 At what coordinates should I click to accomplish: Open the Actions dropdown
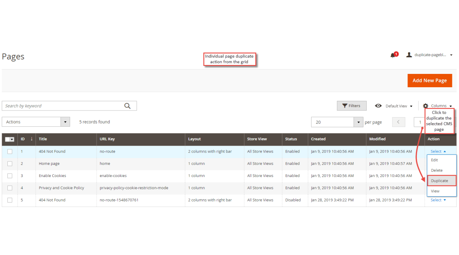(x=36, y=122)
